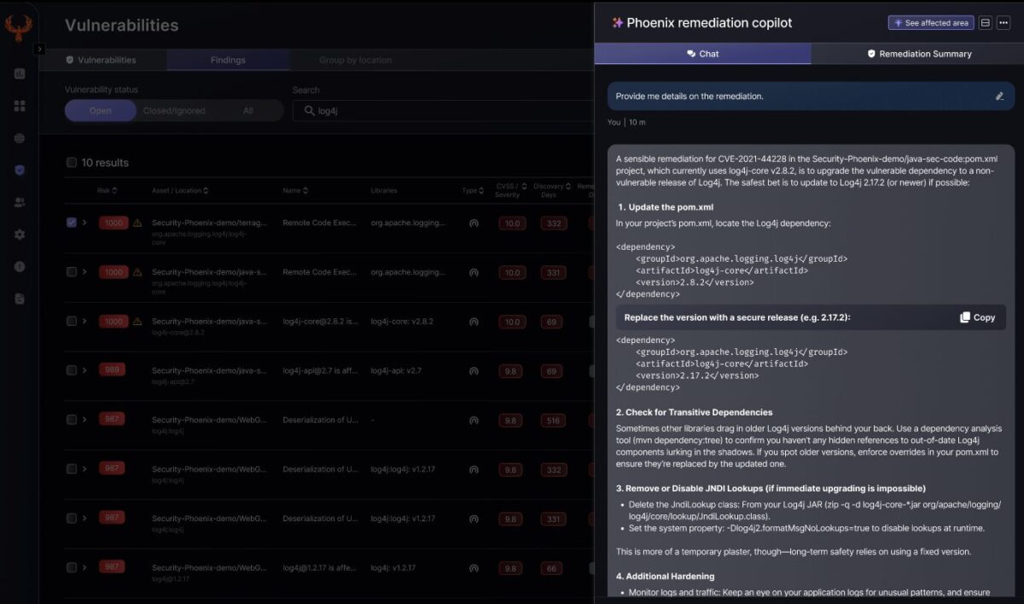Select the checkbox for the risk 989 row
This screenshot has width=1024, height=604.
click(72, 370)
